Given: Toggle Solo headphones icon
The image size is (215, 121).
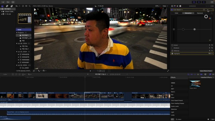Looking at the screenshot, I should [x=198, y=74].
